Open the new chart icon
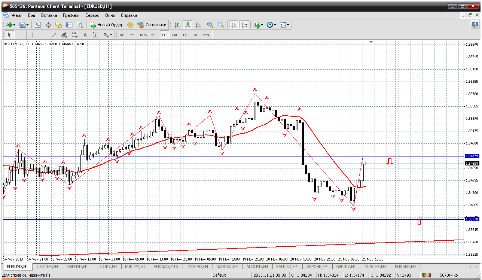 click(x=10, y=25)
